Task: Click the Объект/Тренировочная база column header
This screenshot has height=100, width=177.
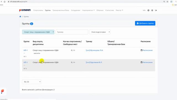Action: 116,43
